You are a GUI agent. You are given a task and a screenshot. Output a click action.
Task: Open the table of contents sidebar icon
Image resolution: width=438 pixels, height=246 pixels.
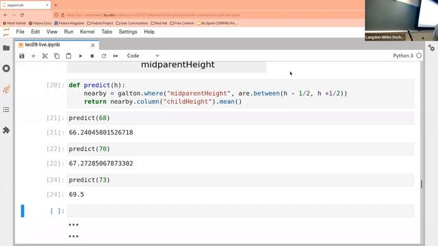pos(6,109)
